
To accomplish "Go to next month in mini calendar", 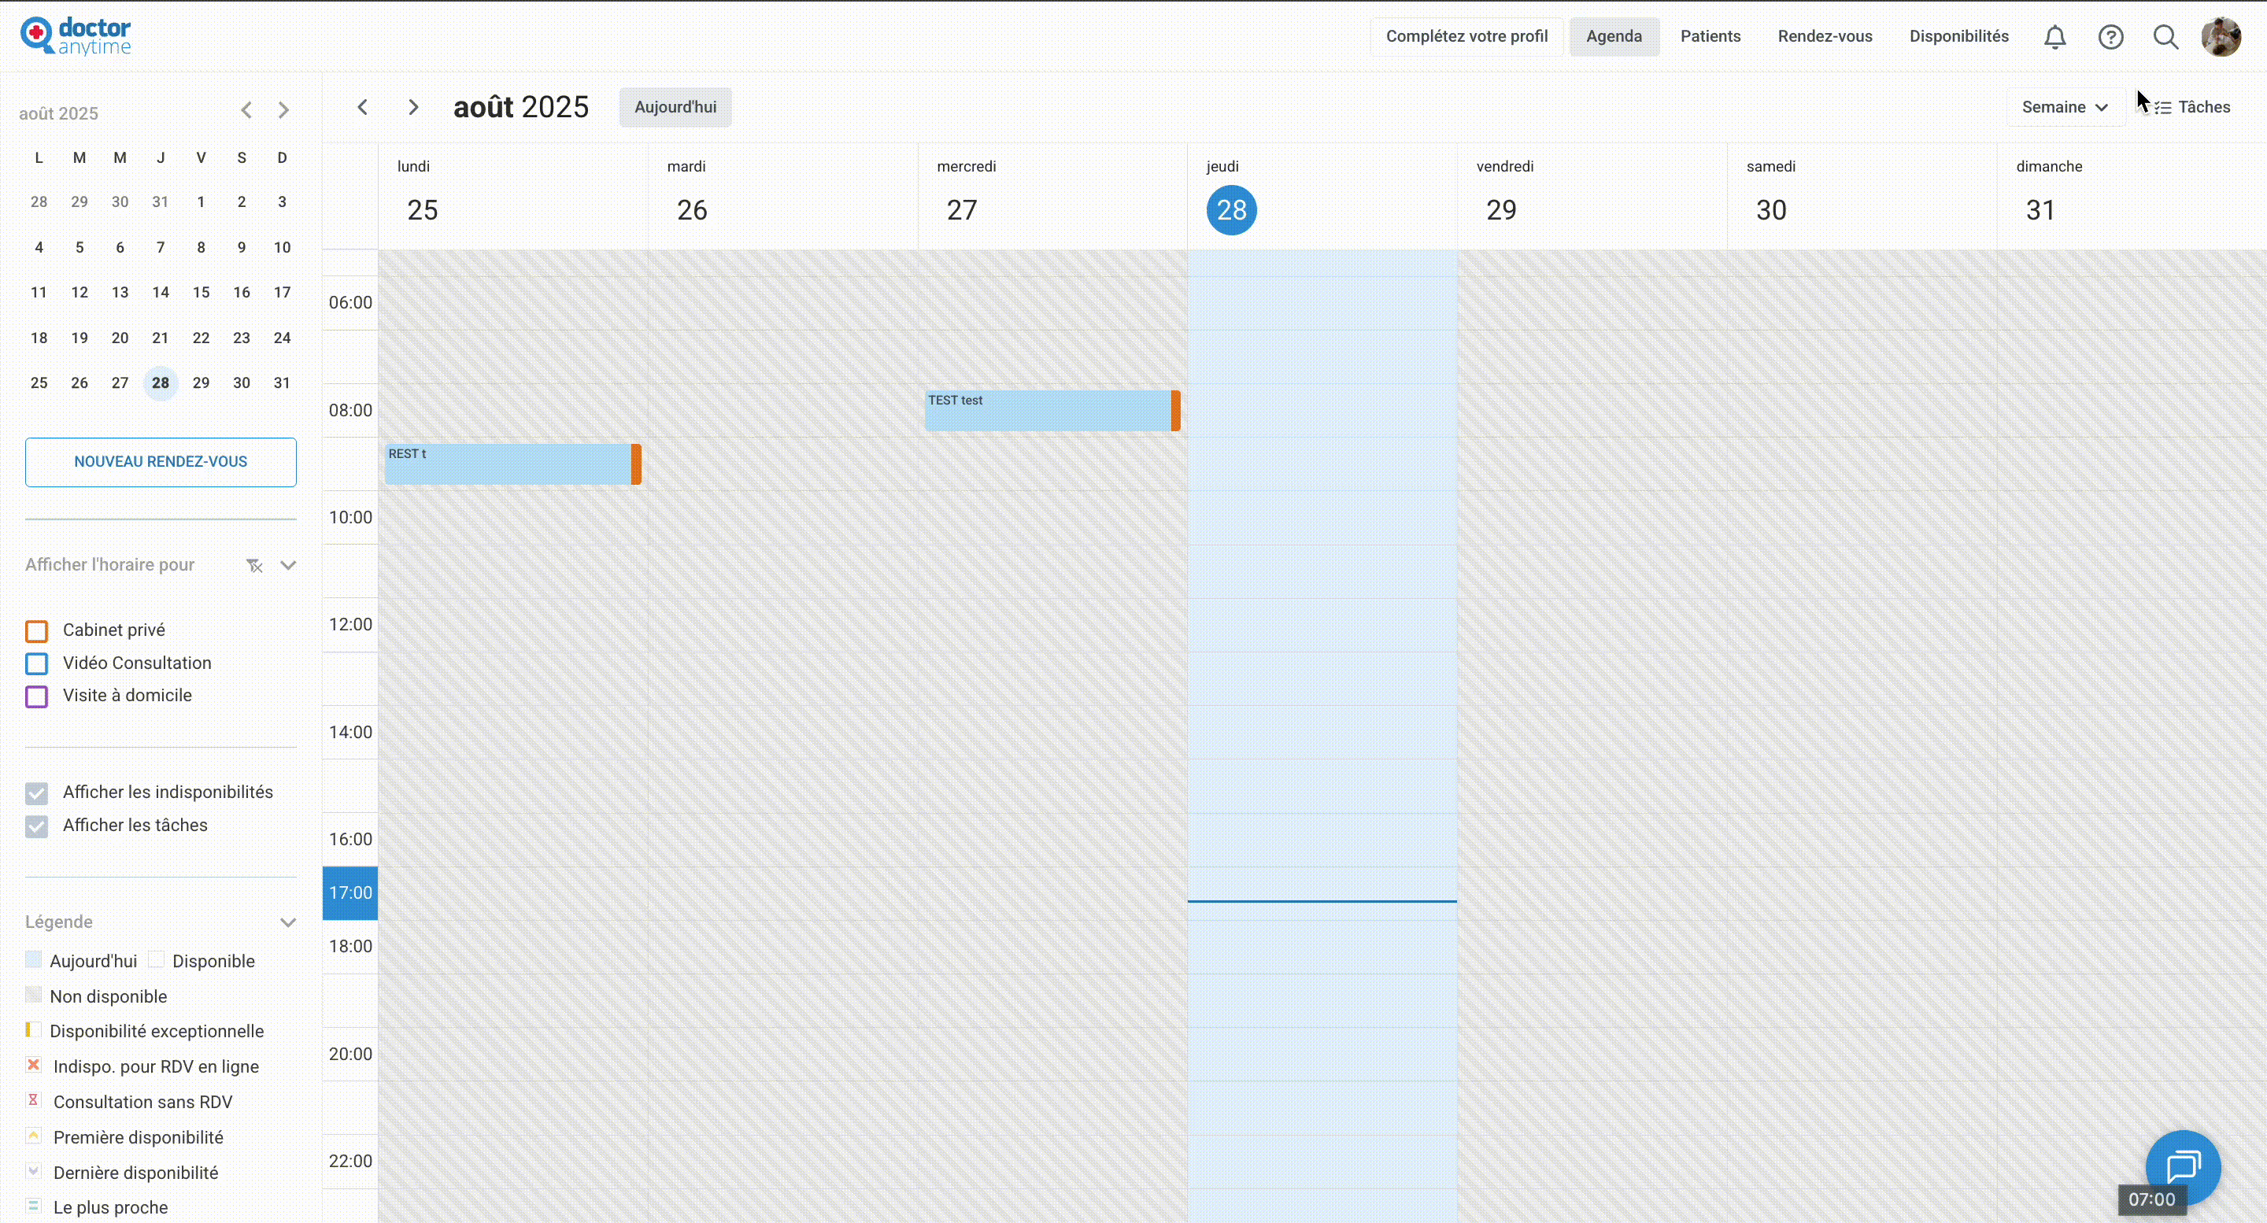I will tap(283, 111).
